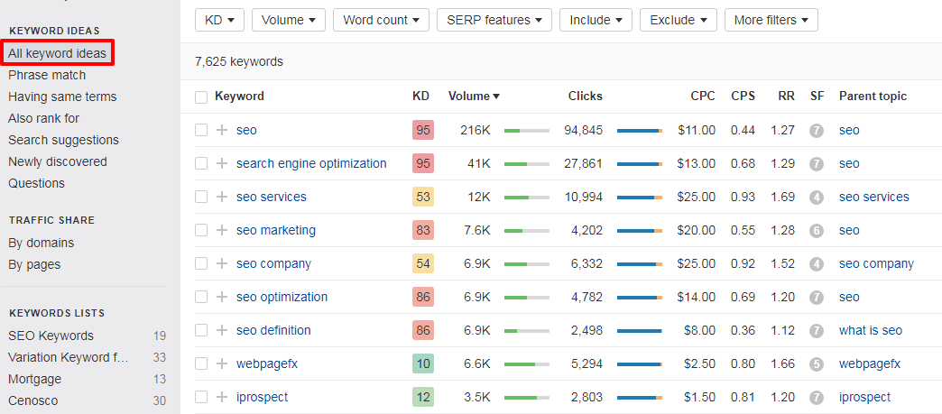Check the 'seo services' row checkbox
This screenshot has height=414, width=942.
tap(201, 197)
